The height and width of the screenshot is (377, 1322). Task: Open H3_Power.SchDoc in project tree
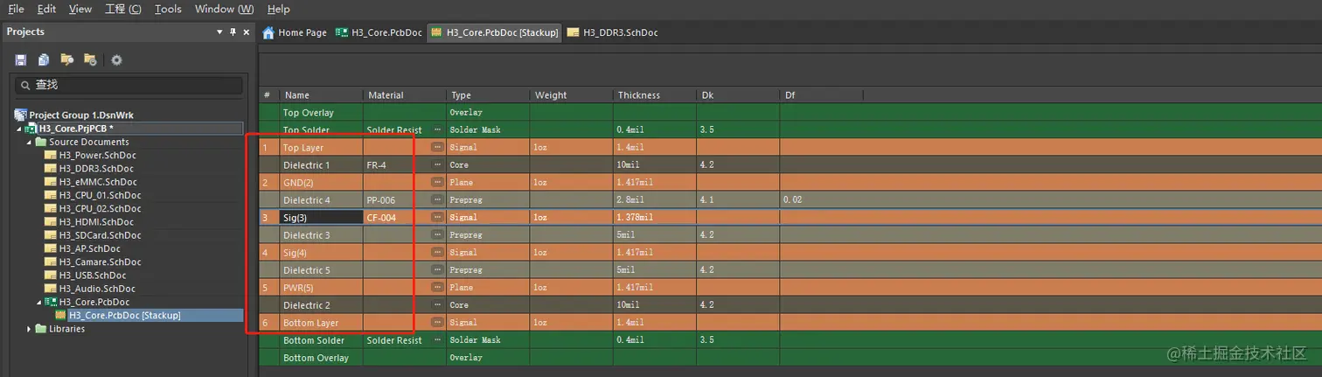(x=97, y=155)
